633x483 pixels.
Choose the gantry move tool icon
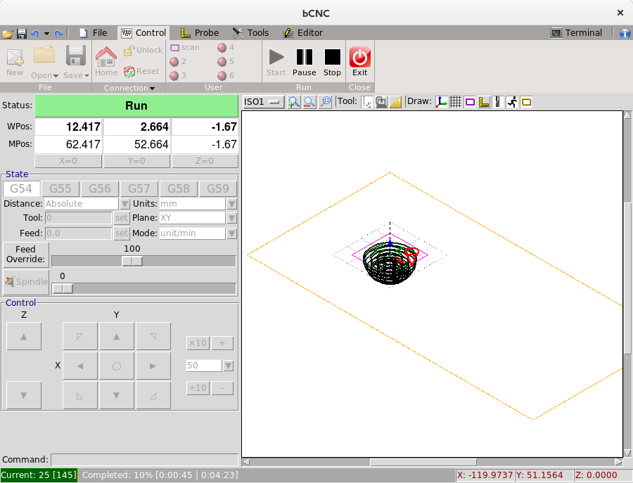[x=381, y=102]
